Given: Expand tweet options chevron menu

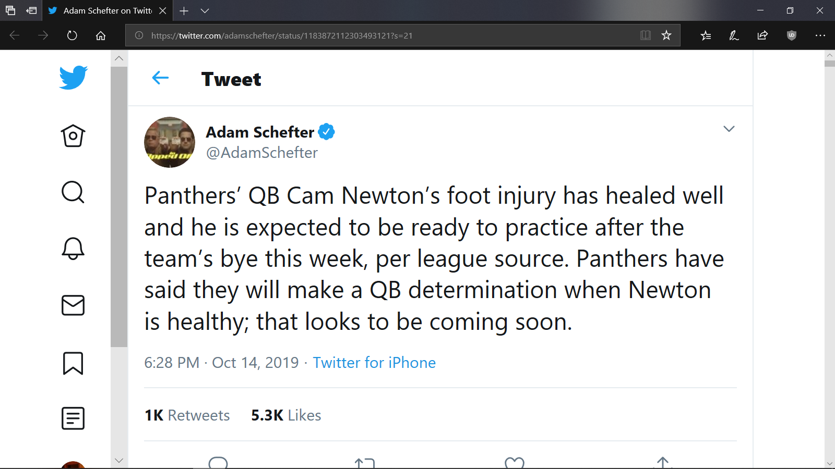Looking at the screenshot, I should click(729, 129).
